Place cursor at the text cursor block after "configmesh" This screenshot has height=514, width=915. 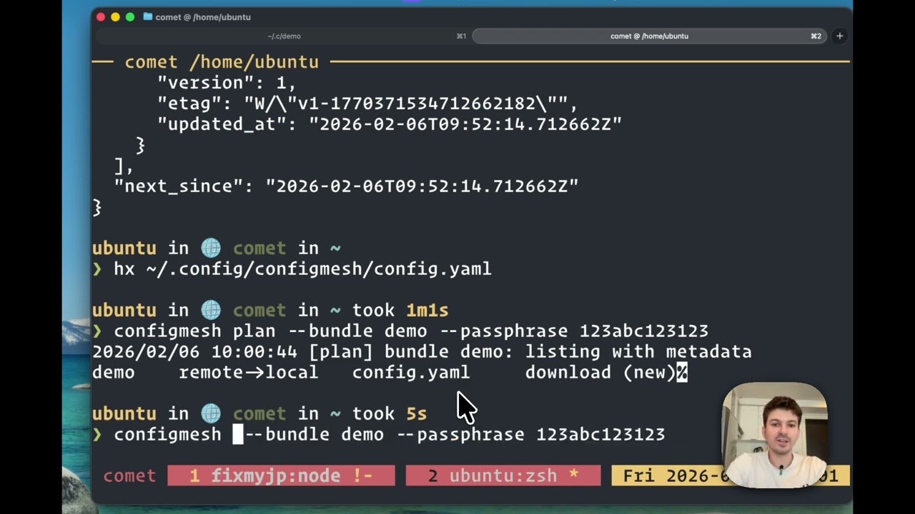click(x=238, y=434)
